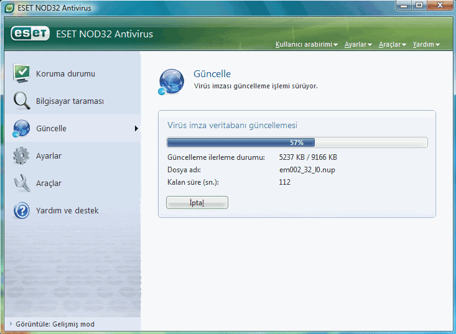
Task: Click the Güncelle globe icon in the sidebar
Action: click(21, 129)
